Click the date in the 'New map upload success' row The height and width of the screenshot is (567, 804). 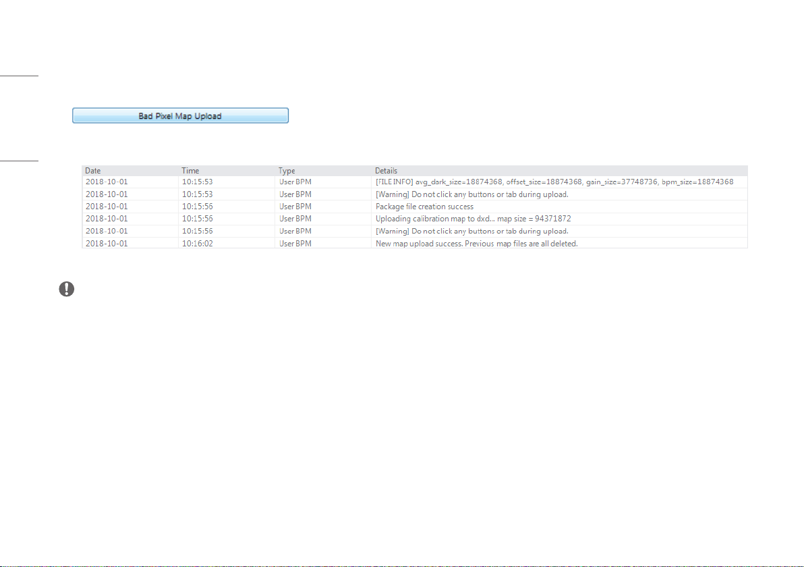coord(107,243)
